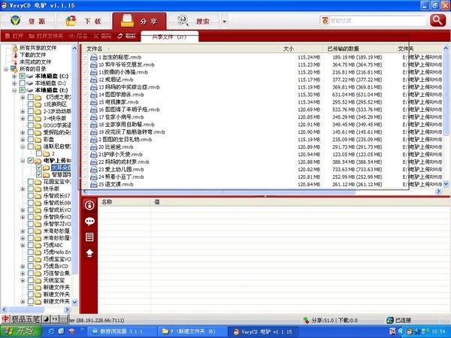Select the 巧虎岛VCD folder
The height and width of the screenshot is (338, 451).
click(56, 266)
